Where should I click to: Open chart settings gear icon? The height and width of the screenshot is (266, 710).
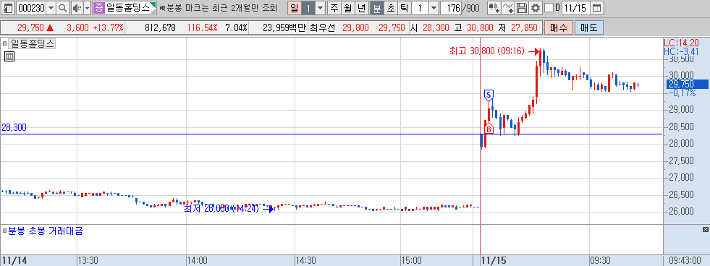point(536,8)
